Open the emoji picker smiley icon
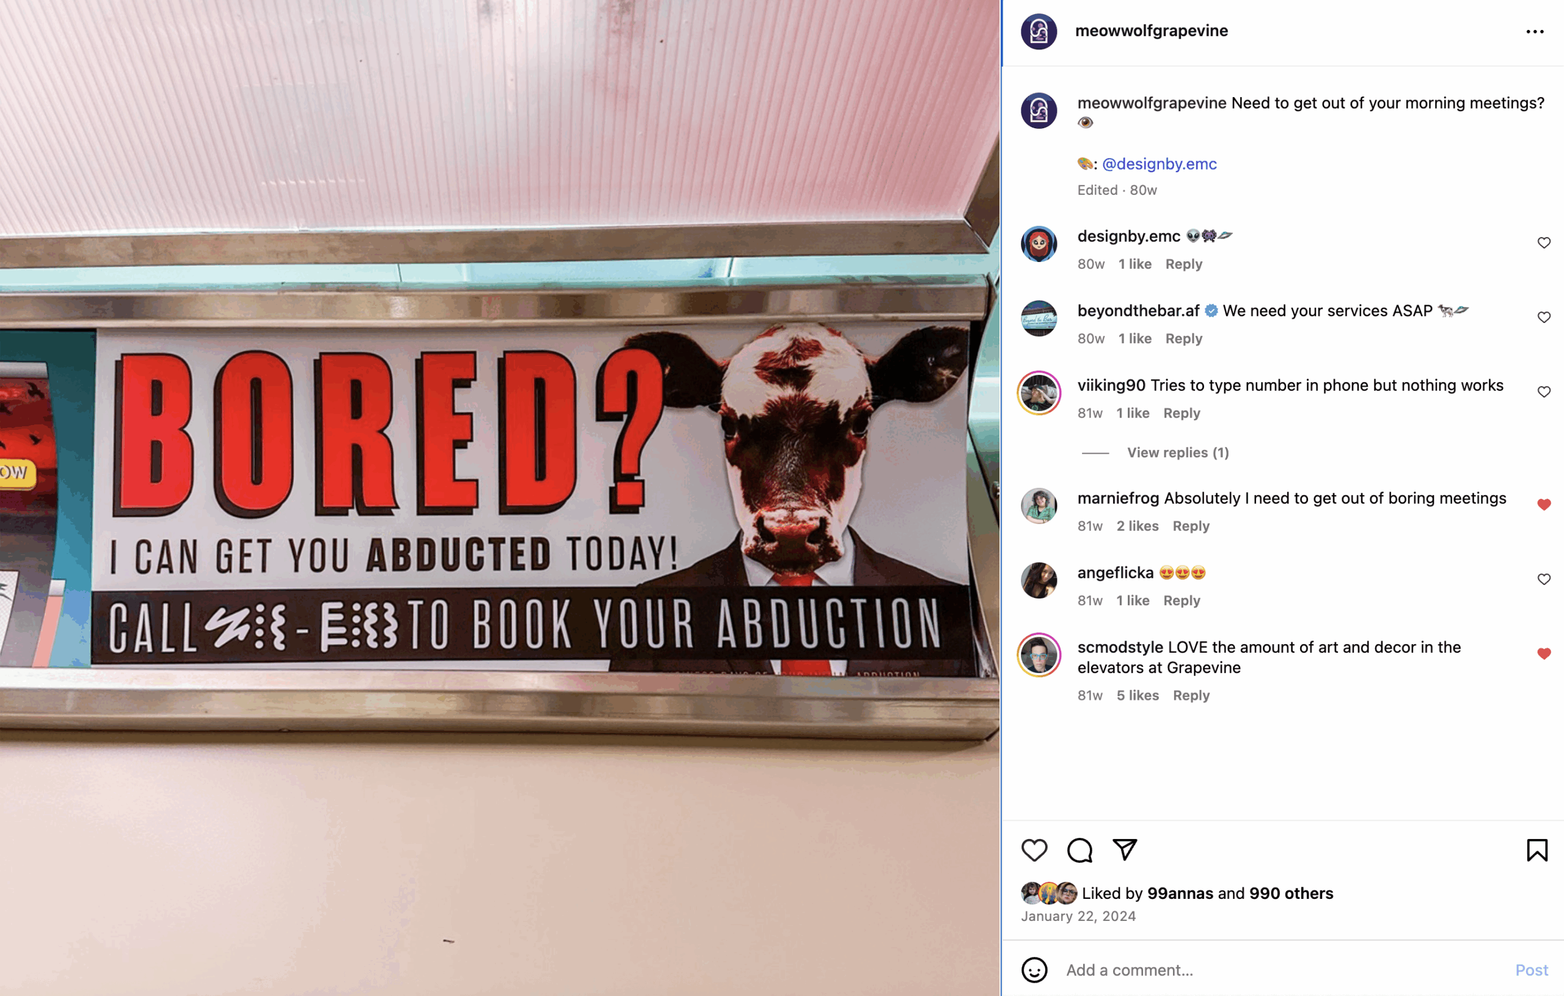Viewport: 1564px width, 996px height. coord(1034,969)
